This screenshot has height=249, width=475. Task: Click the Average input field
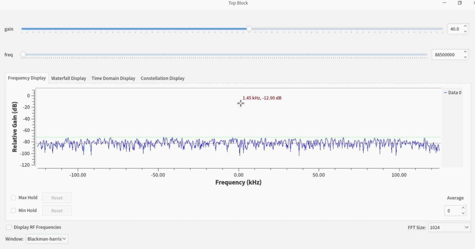(x=453, y=211)
